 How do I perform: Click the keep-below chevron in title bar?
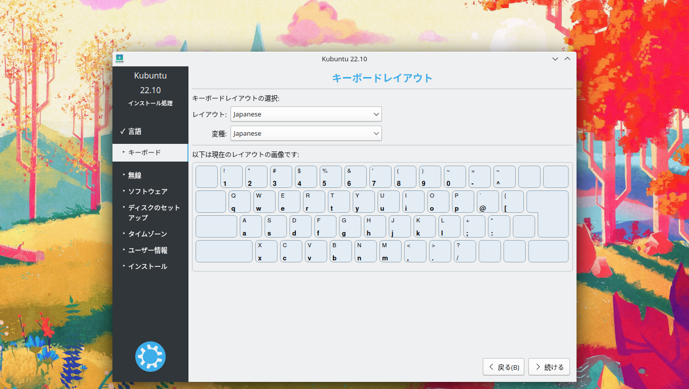pyautogui.click(x=555, y=59)
